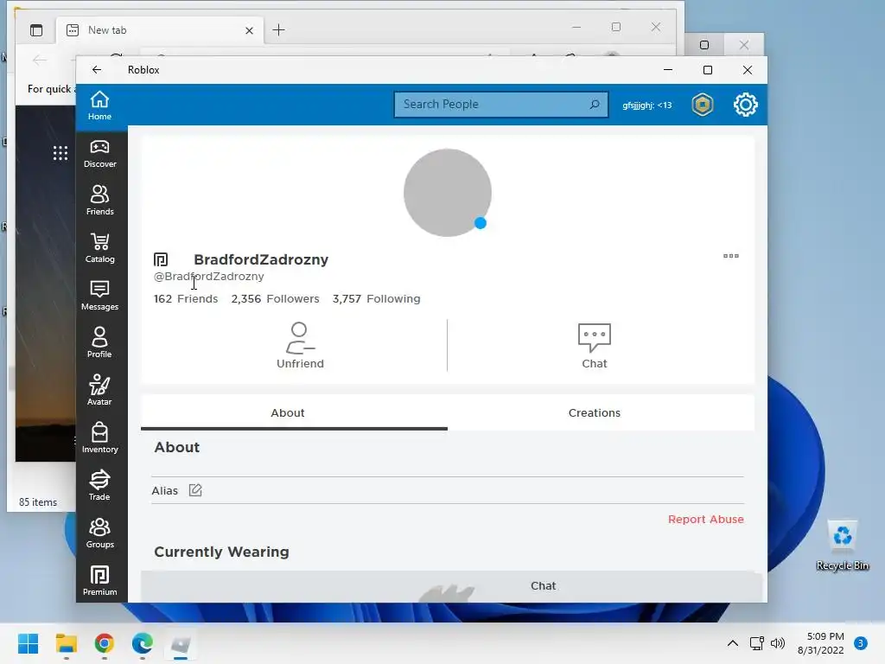Open a new tab in Edge window
This screenshot has height=664, width=885.
tap(279, 30)
